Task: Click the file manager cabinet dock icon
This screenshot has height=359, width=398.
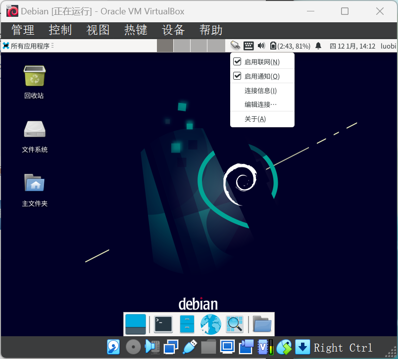Action: click(x=187, y=324)
